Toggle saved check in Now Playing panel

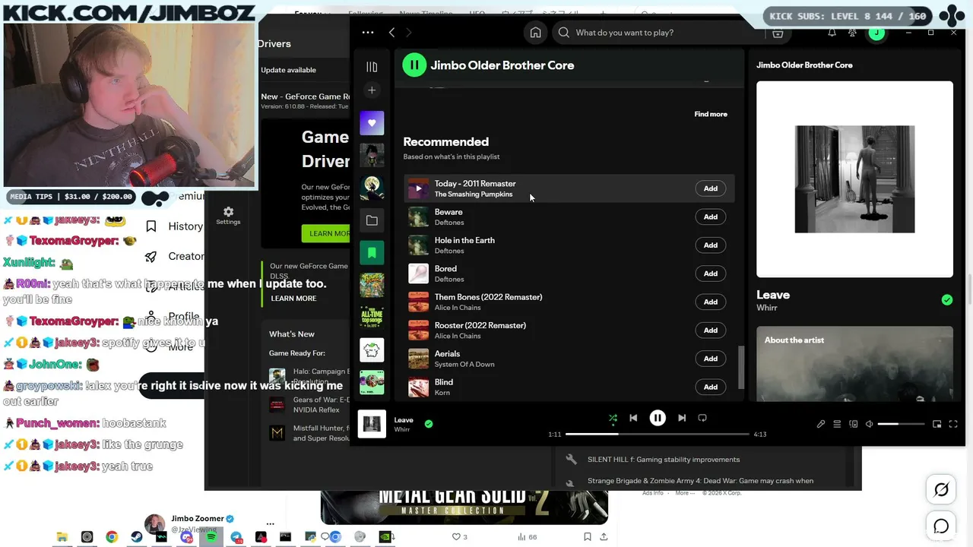coord(947,300)
